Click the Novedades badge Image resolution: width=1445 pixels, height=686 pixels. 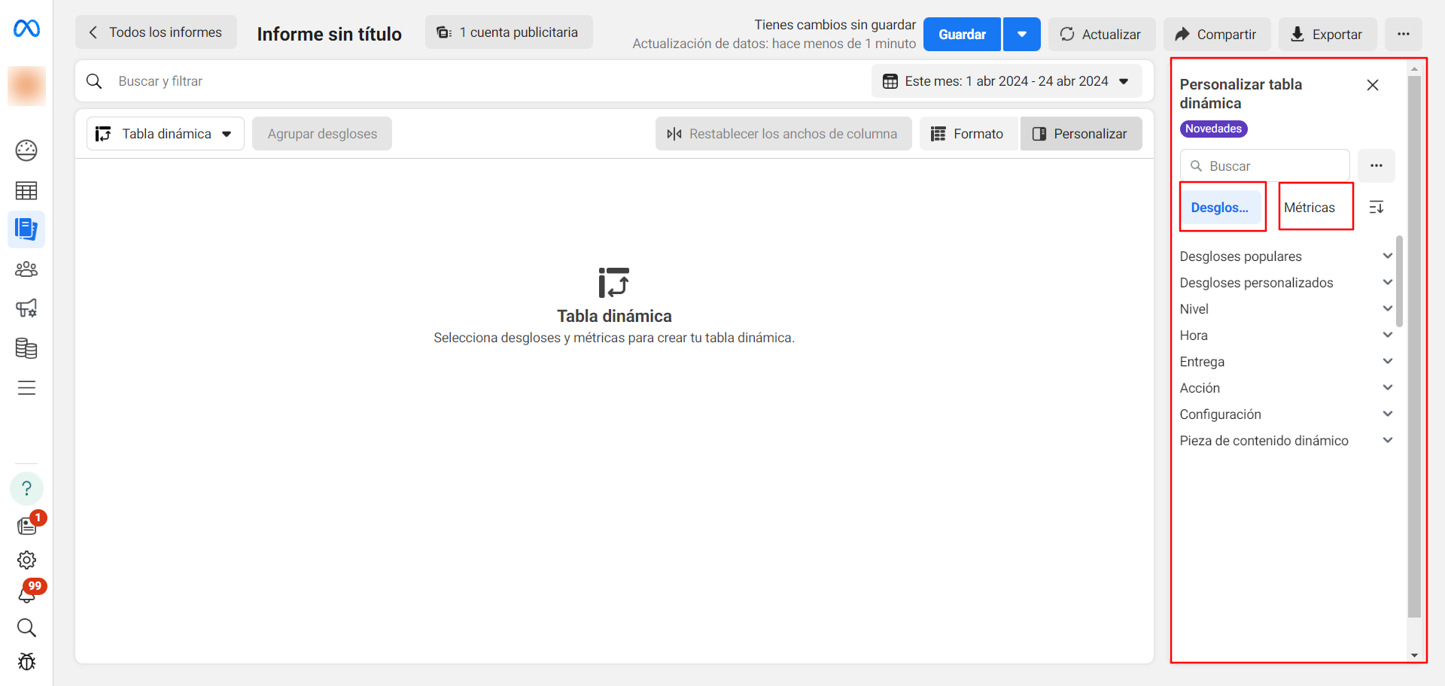1213,129
